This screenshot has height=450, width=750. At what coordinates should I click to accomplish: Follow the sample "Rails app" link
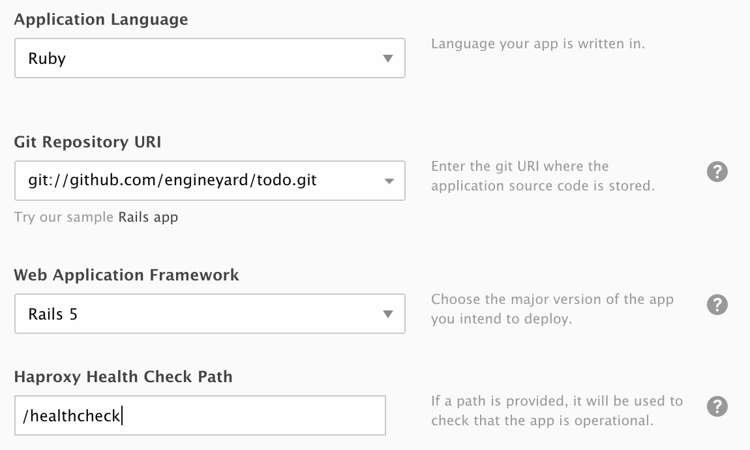[x=148, y=217]
